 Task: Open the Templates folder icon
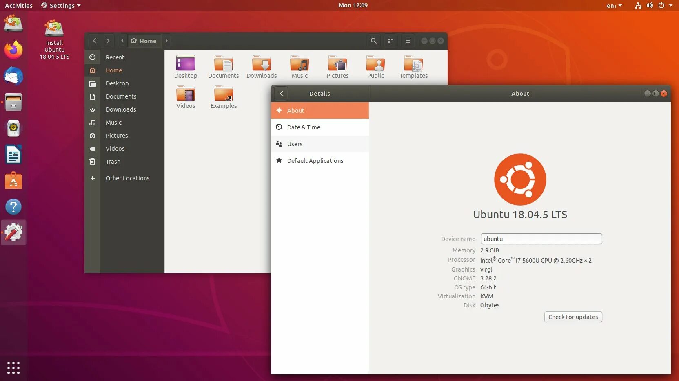tap(413, 64)
